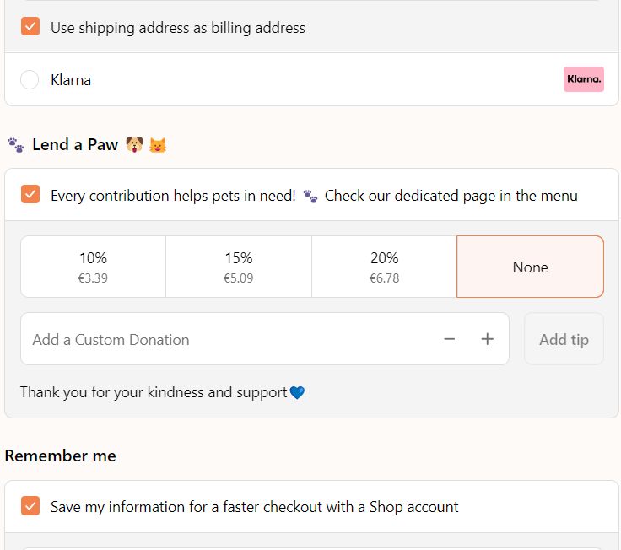The width and height of the screenshot is (621, 550).
Task: Click the paw icon before 'Check our dedicated page'
Action: (310, 197)
